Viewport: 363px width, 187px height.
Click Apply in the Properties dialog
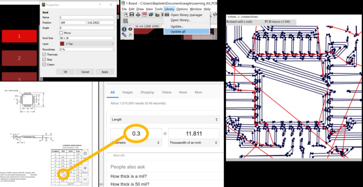[x=105, y=72]
